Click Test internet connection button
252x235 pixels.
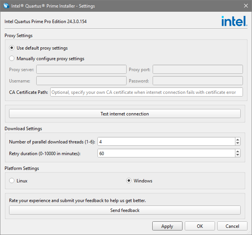pyautogui.click(x=125, y=114)
